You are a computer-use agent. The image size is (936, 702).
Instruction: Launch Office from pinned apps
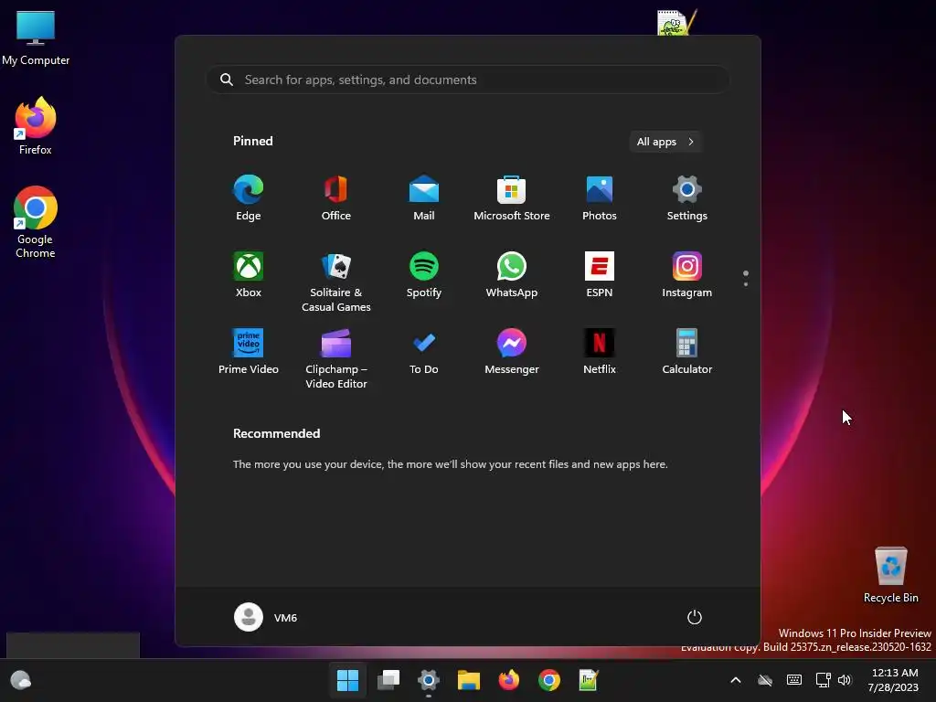click(336, 198)
